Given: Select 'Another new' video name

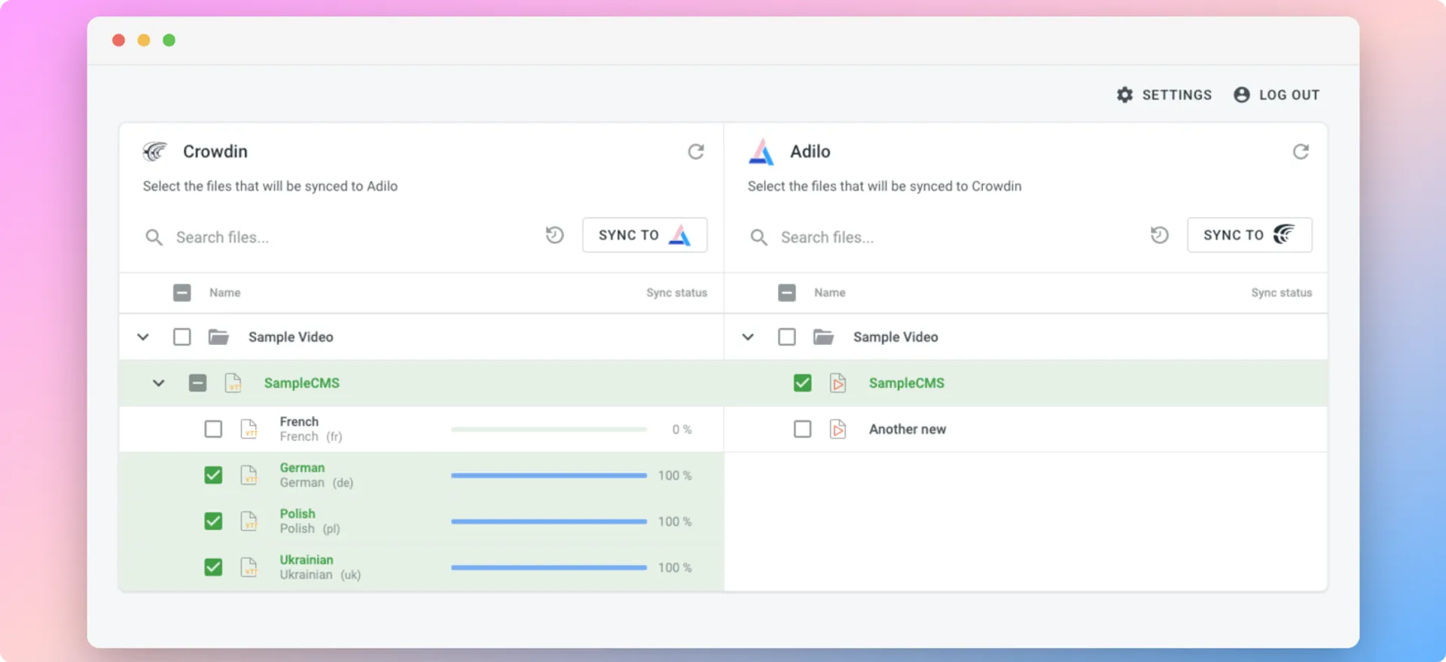Looking at the screenshot, I should pos(908,429).
